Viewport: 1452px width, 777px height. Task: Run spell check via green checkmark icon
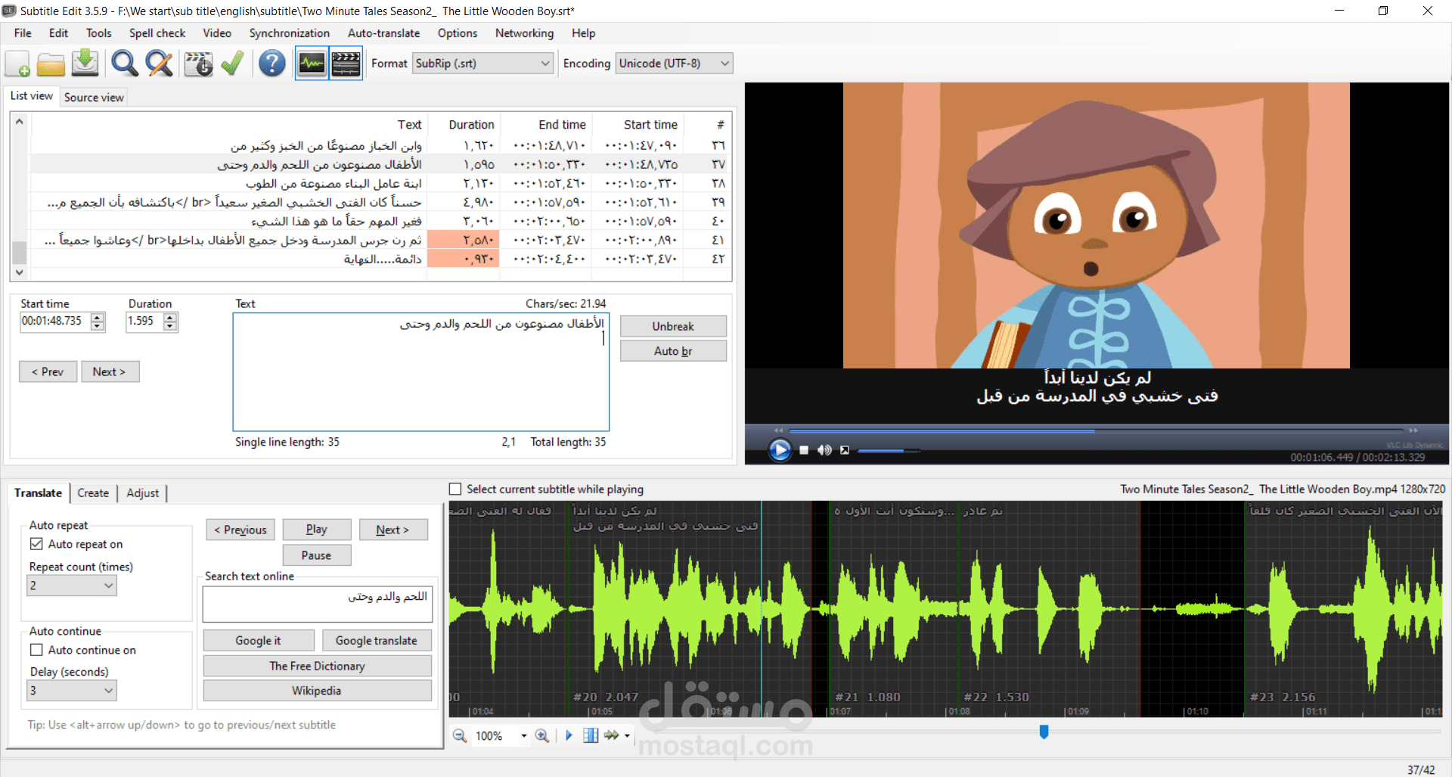click(232, 64)
